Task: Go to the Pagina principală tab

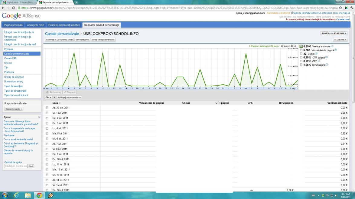Action: (13, 25)
